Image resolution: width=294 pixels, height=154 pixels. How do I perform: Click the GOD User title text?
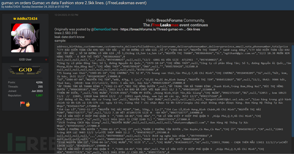point(25,60)
